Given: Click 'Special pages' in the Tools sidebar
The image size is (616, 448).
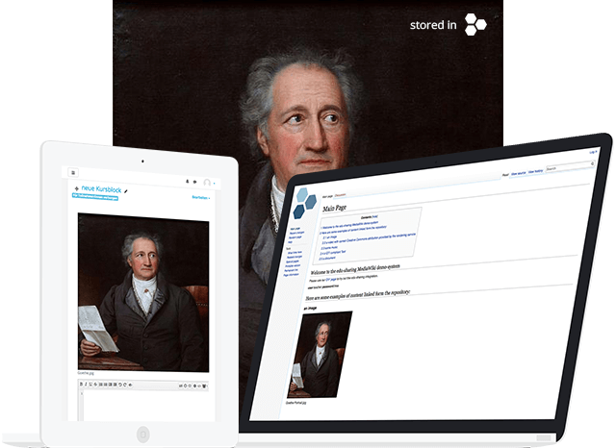Looking at the screenshot, I should click(293, 261).
